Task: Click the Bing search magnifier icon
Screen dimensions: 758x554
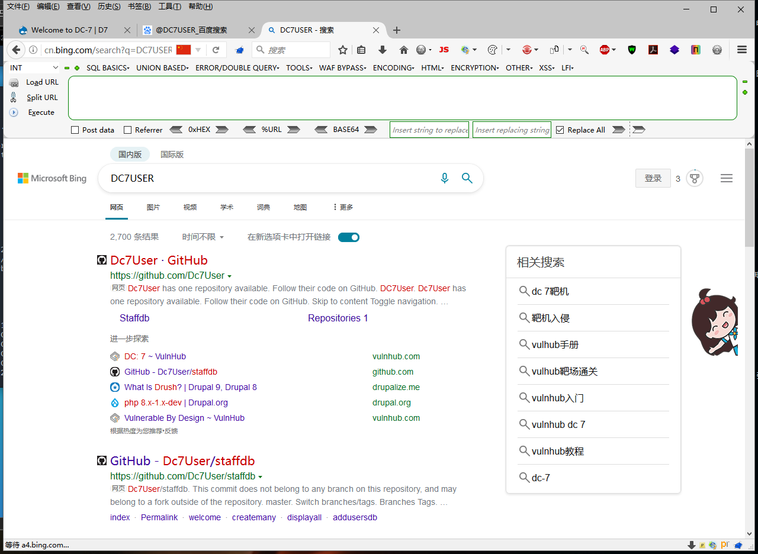Action: pos(467,178)
